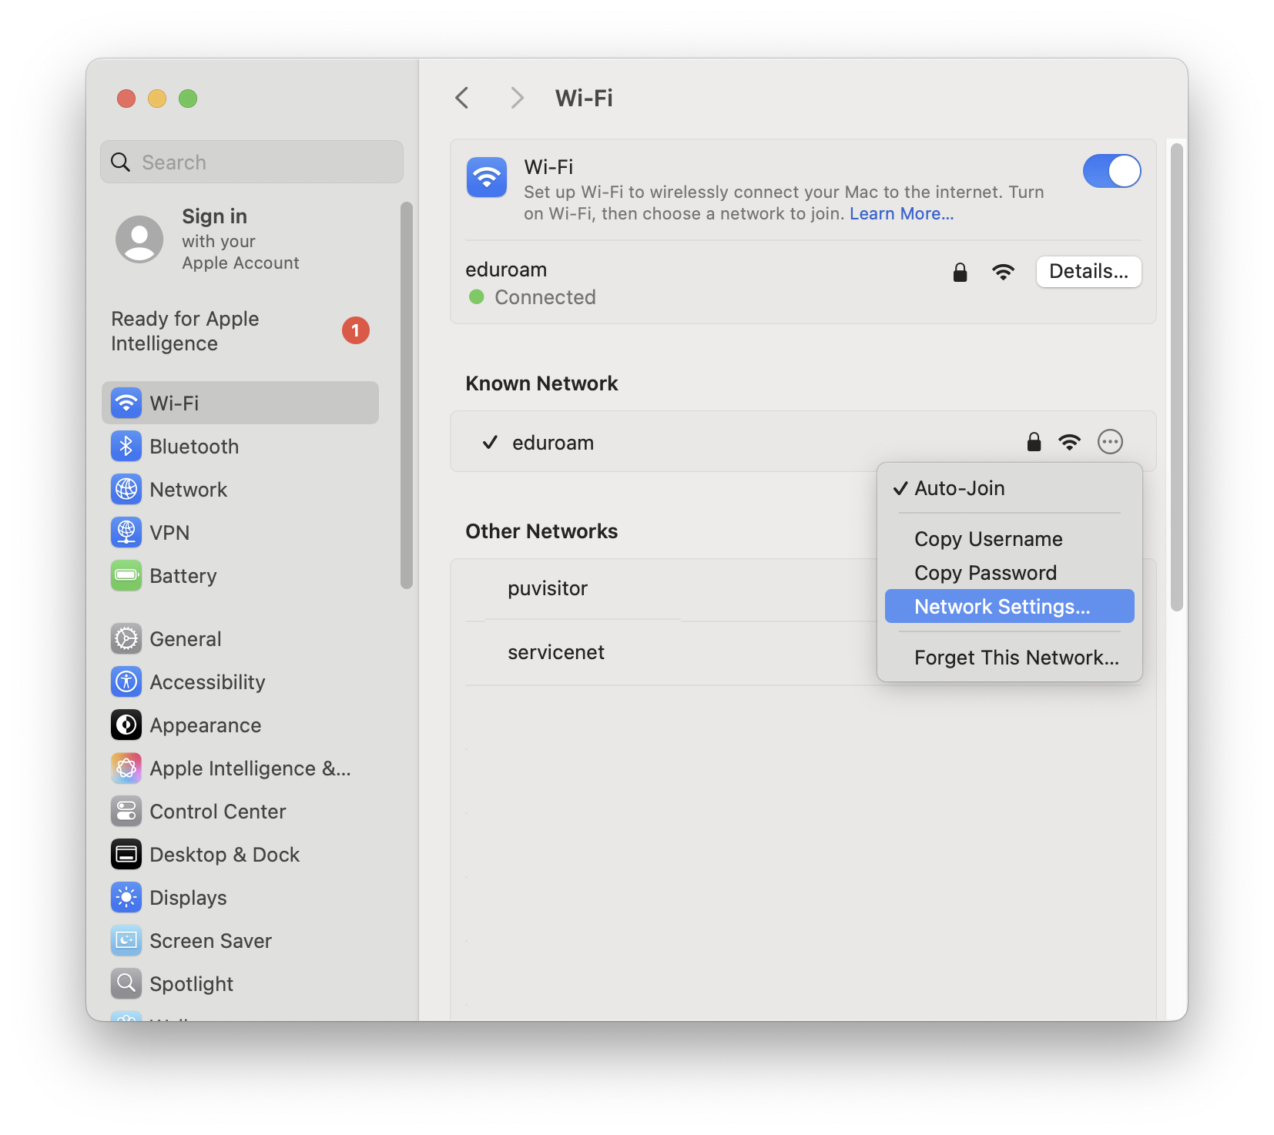Open Control Center settings icon
The width and height of the screenshot is (1274, 1135).
[x=126, y=811]
